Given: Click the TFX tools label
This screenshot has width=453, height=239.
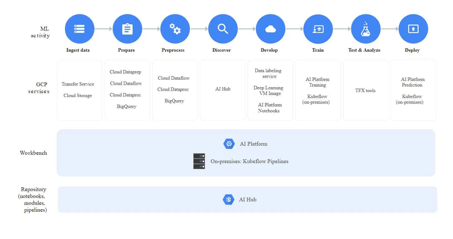Looking at the screenshot, I should pyautogui.click(x=365, y=90).
